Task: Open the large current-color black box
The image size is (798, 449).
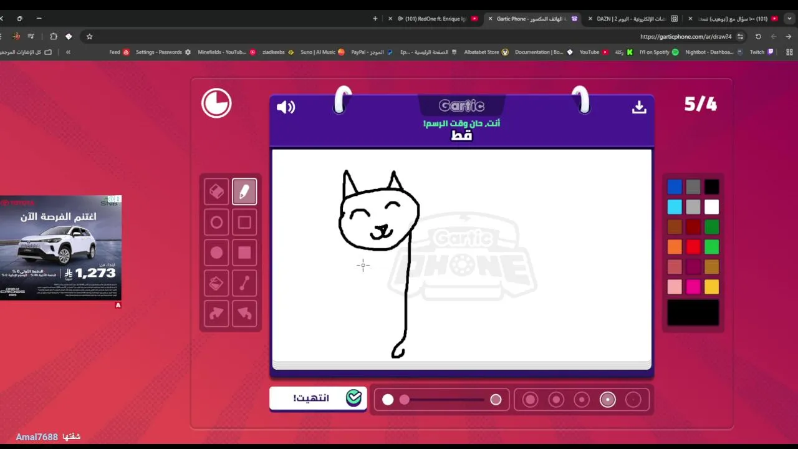Action: [x=693, y=312]
